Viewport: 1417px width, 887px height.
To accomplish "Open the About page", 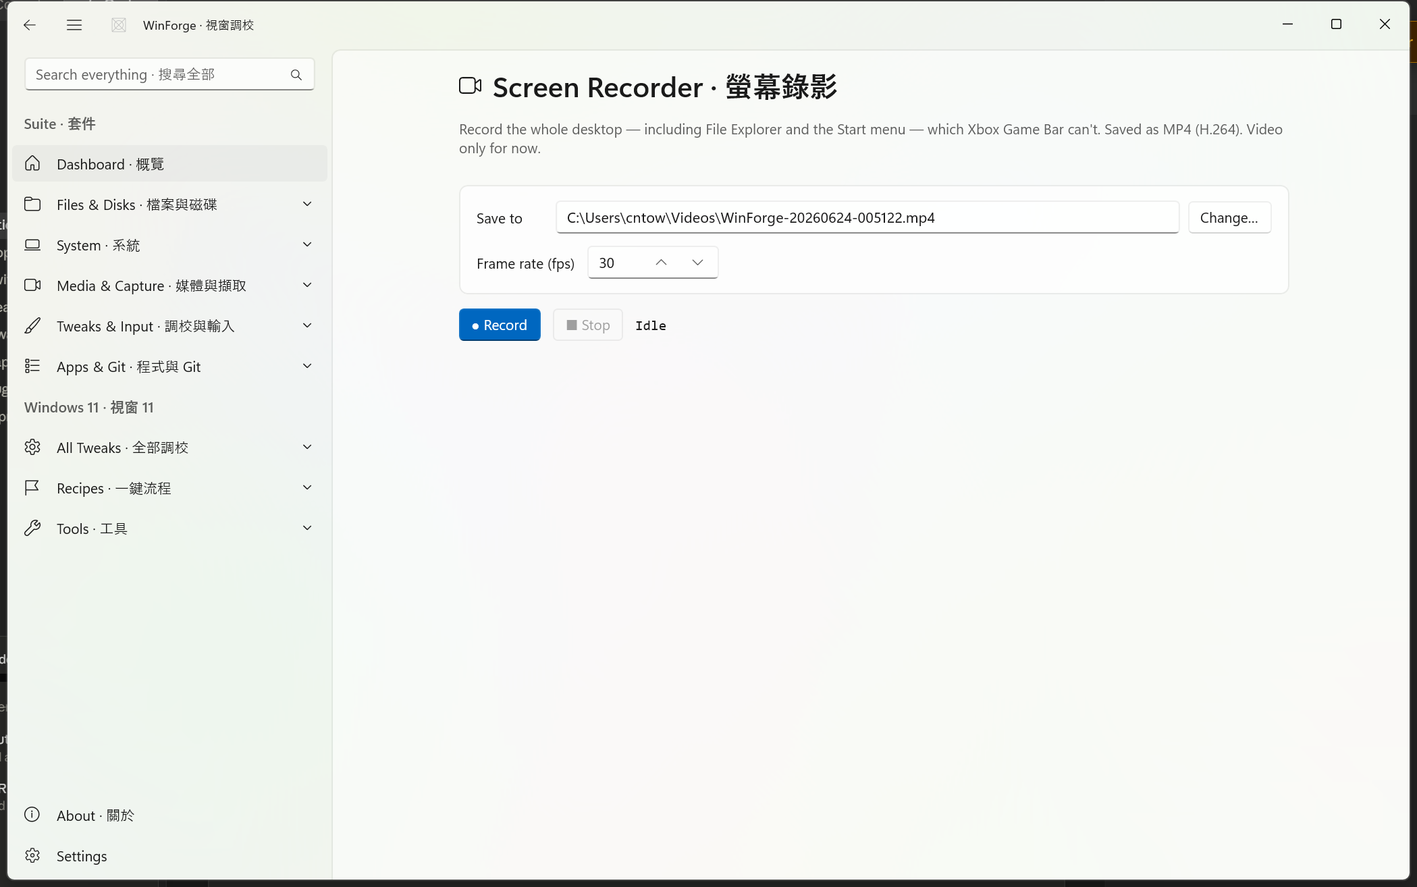I will (169, 815).
